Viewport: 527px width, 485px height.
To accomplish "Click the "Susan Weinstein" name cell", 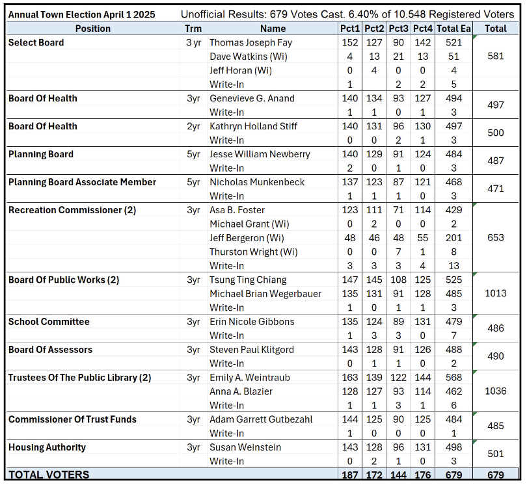I will [245, 447].
